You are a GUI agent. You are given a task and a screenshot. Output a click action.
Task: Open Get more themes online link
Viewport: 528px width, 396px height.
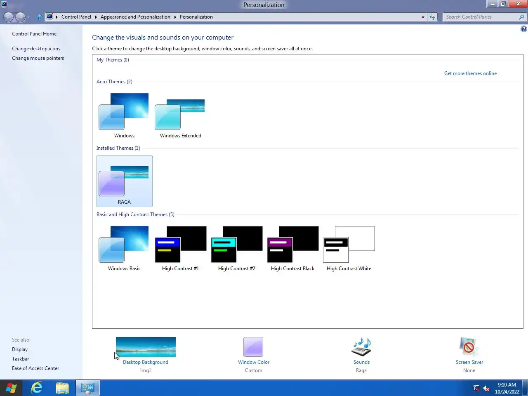[470, 73]
